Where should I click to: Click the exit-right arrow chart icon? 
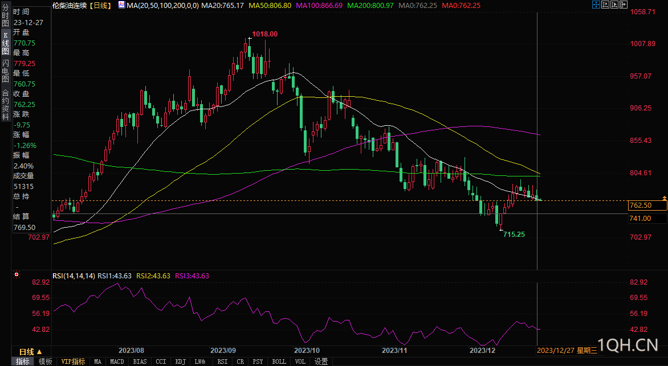[x=624, y=5]
